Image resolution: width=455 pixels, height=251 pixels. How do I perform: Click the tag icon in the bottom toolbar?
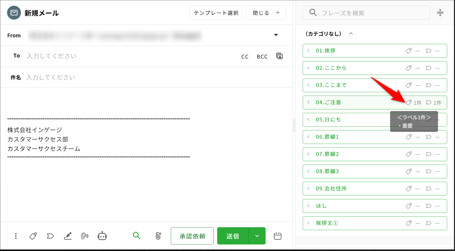pos(33,236)
